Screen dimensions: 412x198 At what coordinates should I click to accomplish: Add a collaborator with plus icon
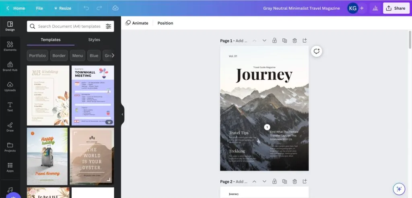click(362, 8)
